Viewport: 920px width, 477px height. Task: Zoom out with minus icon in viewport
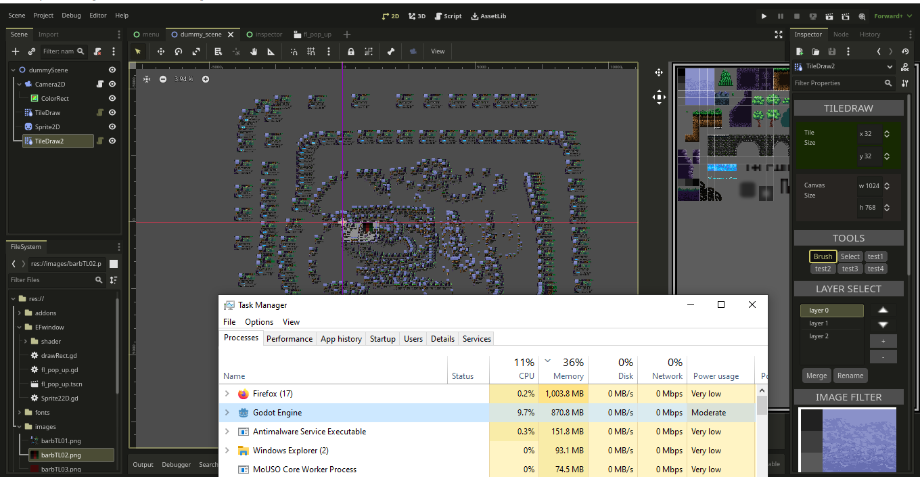[x=163, y=79]
